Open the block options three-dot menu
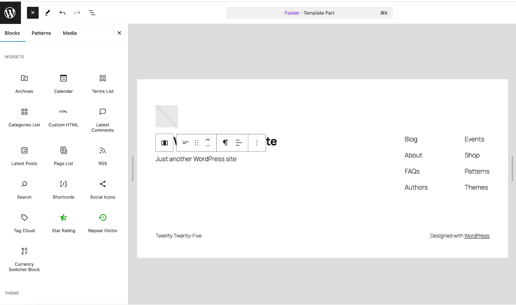 point(257,142)
